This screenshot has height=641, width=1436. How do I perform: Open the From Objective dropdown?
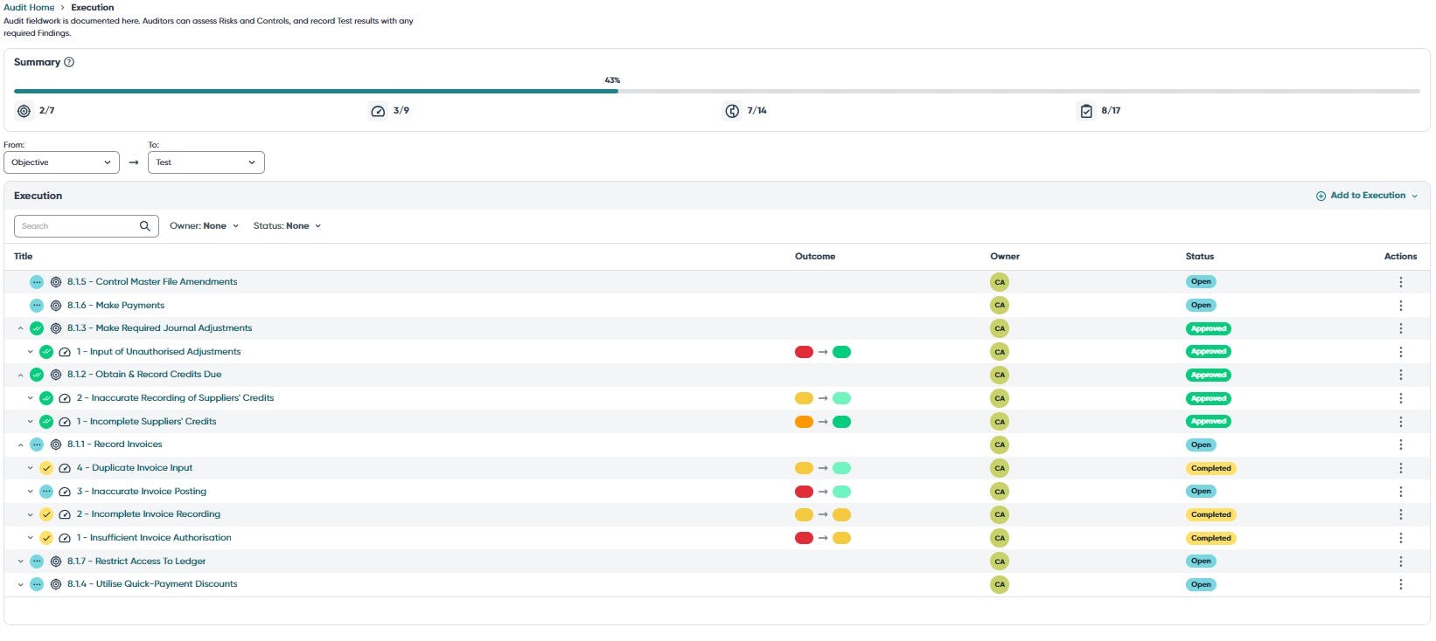coord(61,162)
